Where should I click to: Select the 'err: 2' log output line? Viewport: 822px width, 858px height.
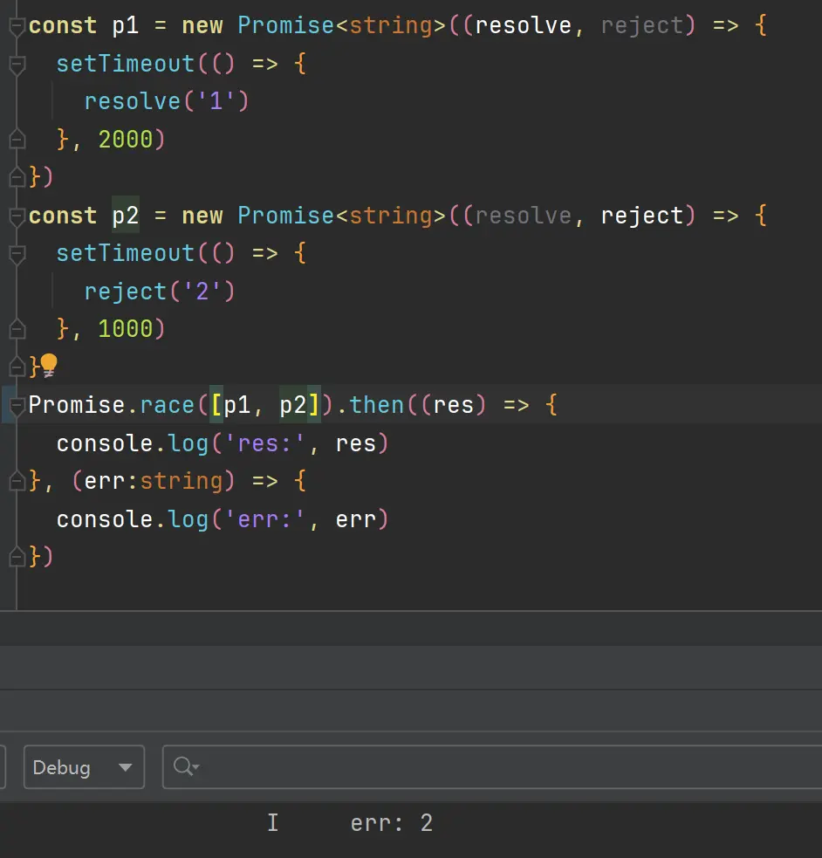(x=391, y=823)
